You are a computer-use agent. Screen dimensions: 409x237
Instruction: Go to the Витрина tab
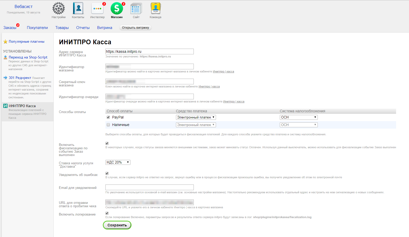coord(105,28)
